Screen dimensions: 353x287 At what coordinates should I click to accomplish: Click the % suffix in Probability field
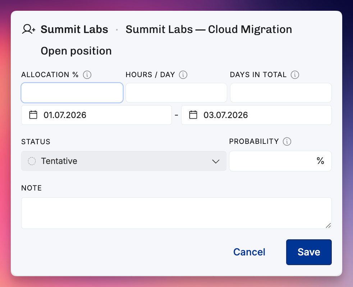pos(320,161)
